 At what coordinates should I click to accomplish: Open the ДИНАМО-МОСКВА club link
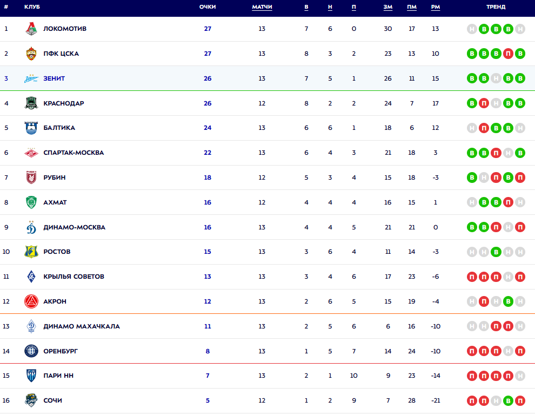click(x=74, y=227)
